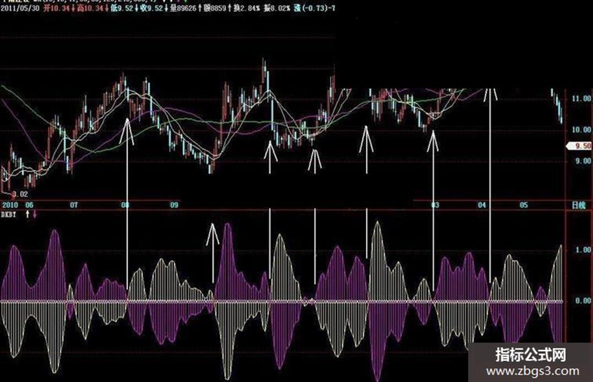This screenshot has height=382, width=593.
Task: Click the 04 month label on time axis
Action: tap(481, 204)
